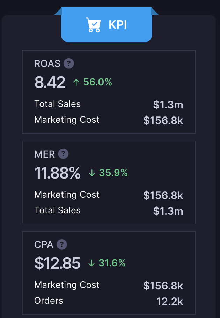This screenshot has width=220, height=318.
Task: Click Total Sales label in ROAS card
Action: 58,104
